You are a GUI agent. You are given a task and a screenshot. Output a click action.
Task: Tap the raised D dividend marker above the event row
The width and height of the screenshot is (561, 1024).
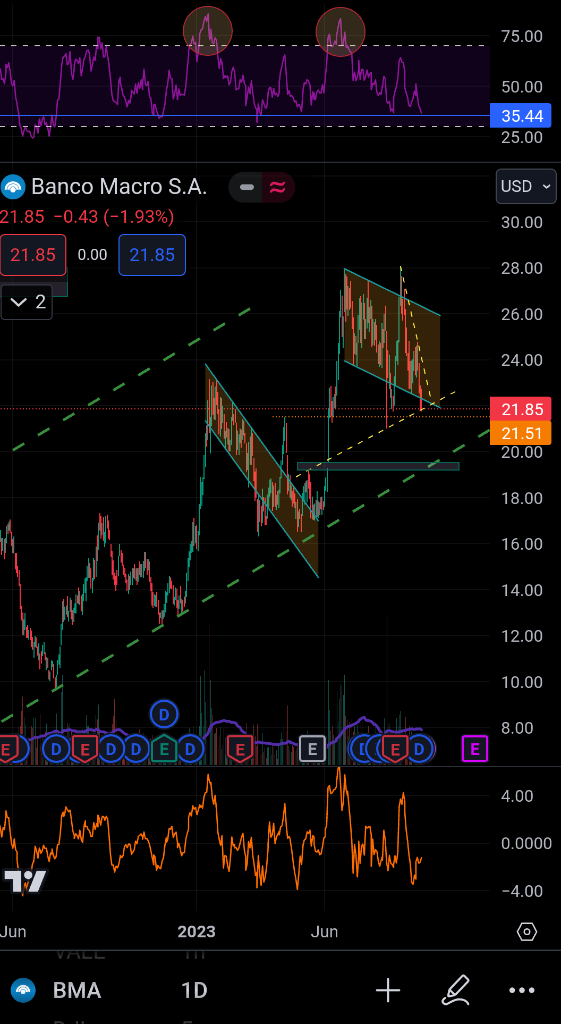pyautogui.click(x=164, y=715)
